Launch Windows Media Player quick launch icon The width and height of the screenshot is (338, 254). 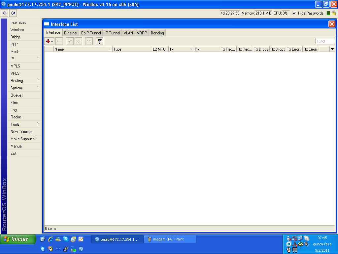click(50, 249)
